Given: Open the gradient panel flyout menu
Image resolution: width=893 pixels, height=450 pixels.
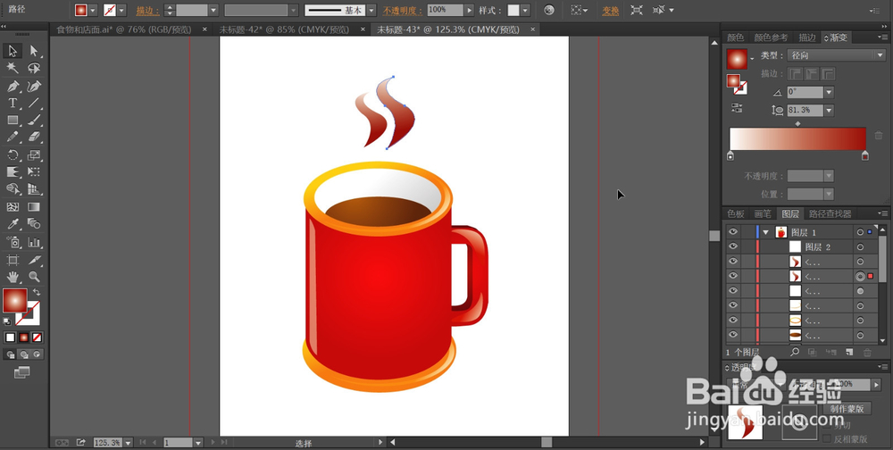Looking at the screenshot, I should coord(883,37).
